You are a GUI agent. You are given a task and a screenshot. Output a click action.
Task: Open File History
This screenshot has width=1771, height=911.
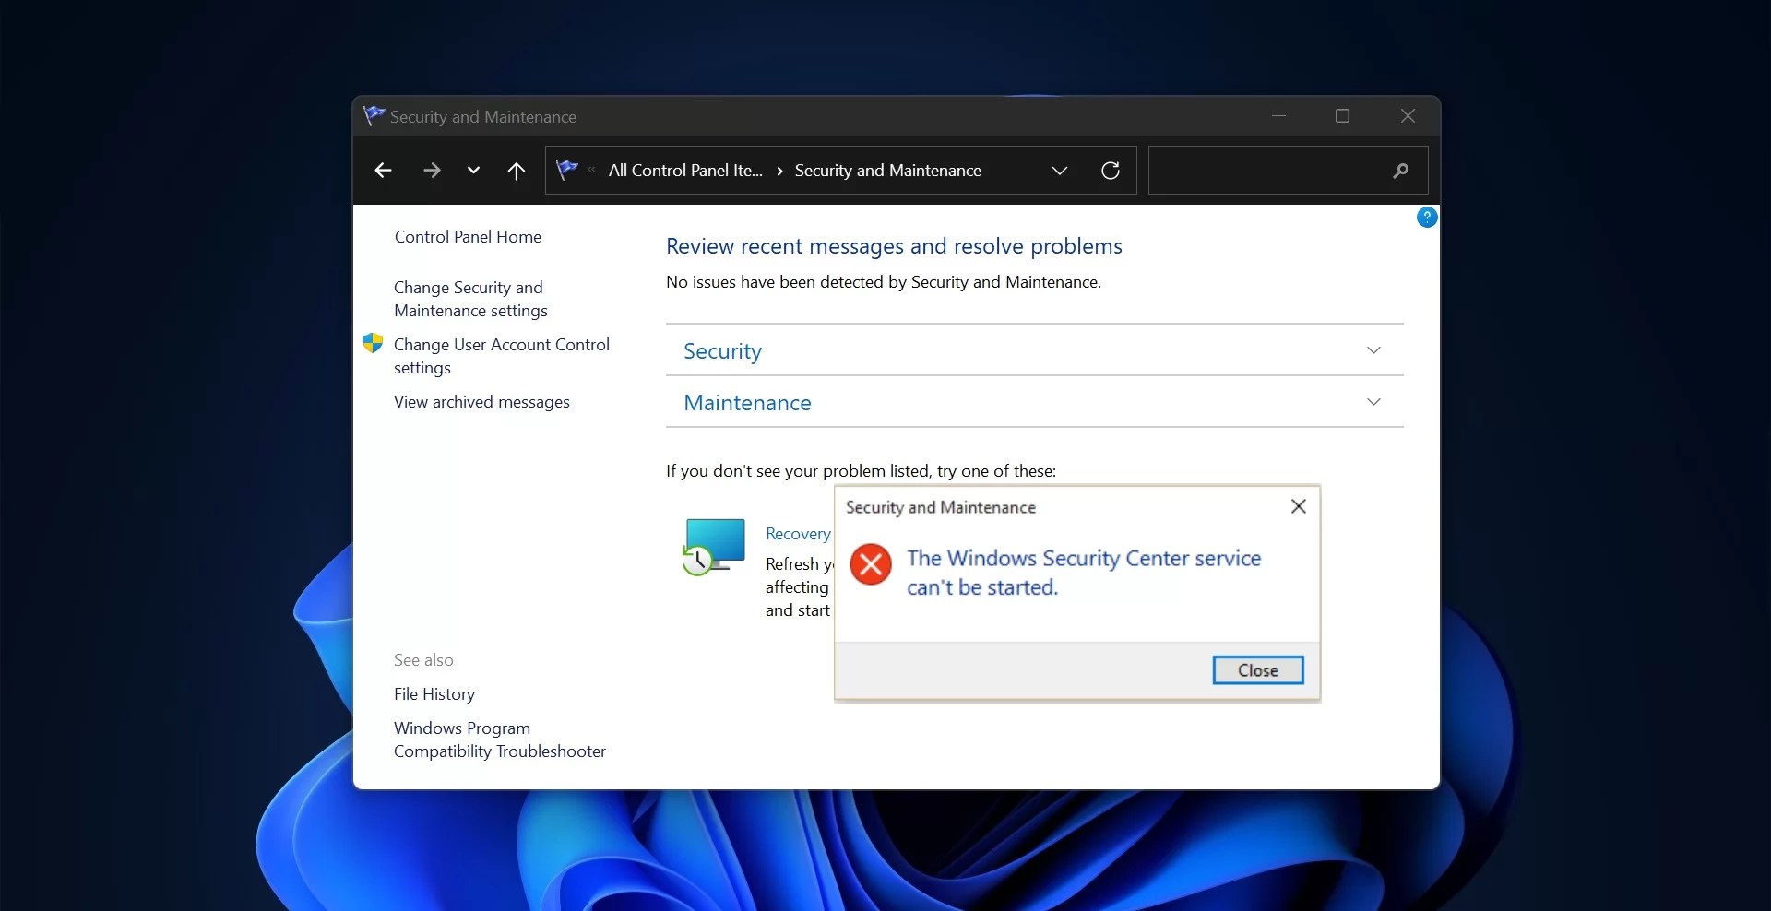(434, 694)
